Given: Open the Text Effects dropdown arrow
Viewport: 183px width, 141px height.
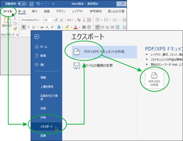Looking at the screenshot, I should 63,27.
